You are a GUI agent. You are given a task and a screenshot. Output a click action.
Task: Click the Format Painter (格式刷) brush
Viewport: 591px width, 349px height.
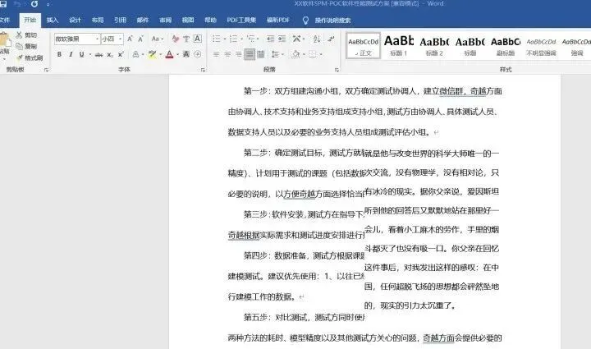20,57
